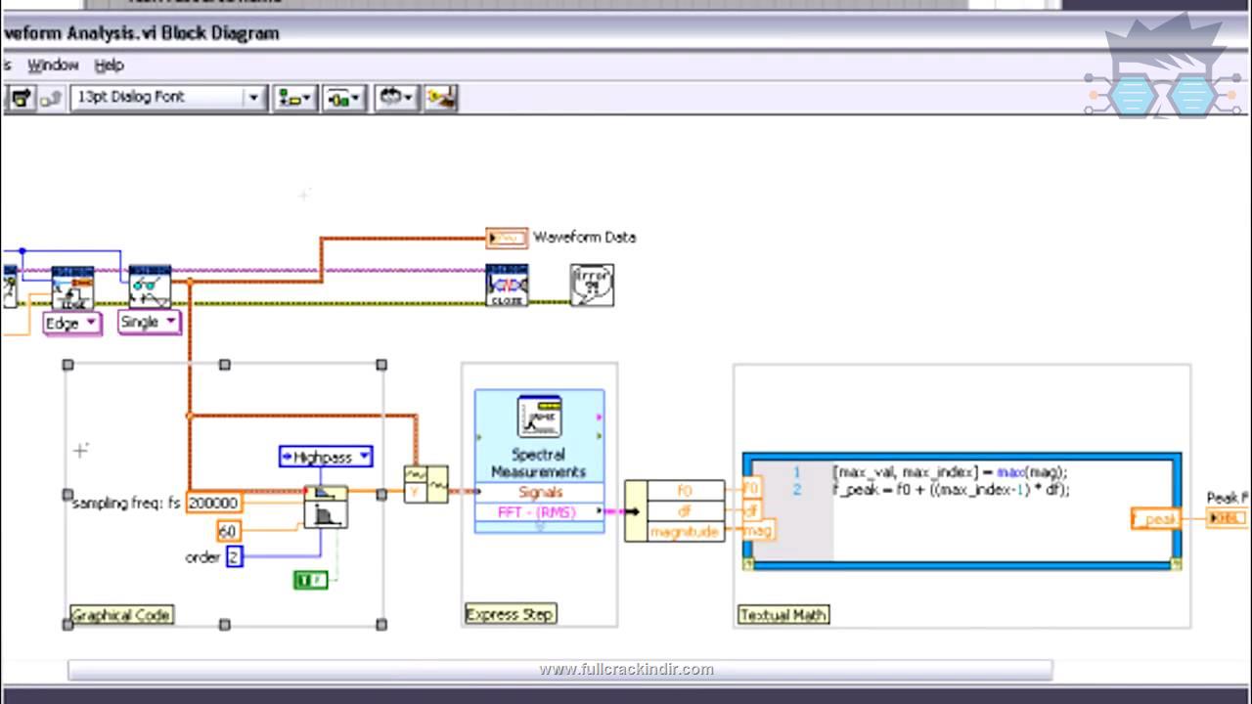Click script line 2 f_peak formula
The image size is (1252, 704).
[x=951, y=489]
